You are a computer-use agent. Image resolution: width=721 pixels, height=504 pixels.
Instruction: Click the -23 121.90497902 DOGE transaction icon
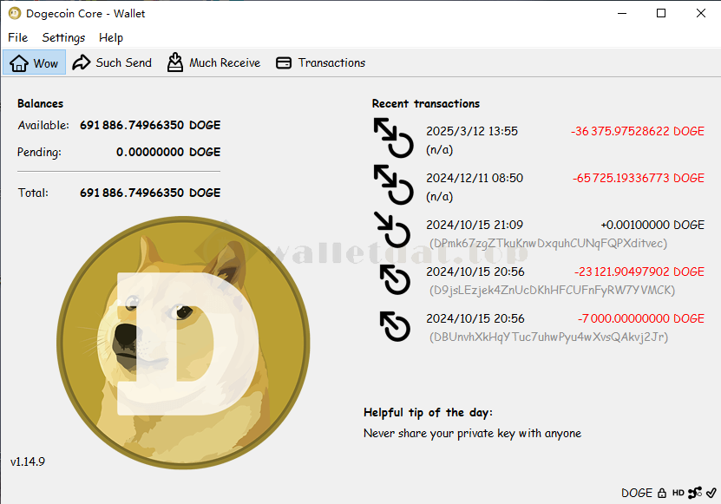[x=395, y=280]
